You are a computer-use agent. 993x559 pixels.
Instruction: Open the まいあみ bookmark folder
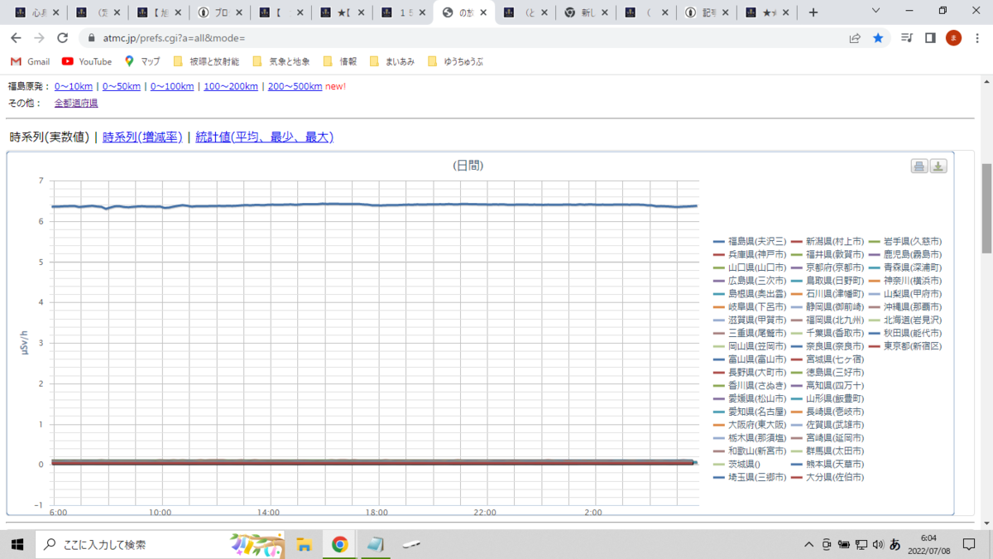click(391, 61)
